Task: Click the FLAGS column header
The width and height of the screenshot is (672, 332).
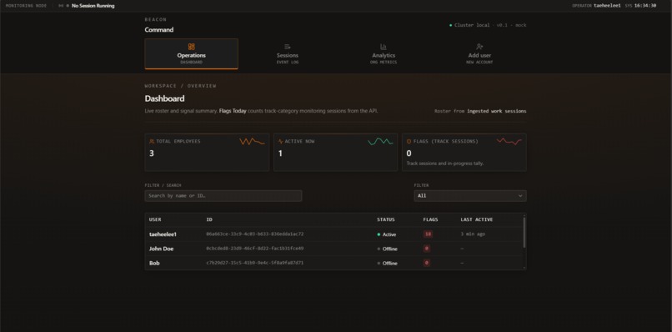Action: click(431, 219)
